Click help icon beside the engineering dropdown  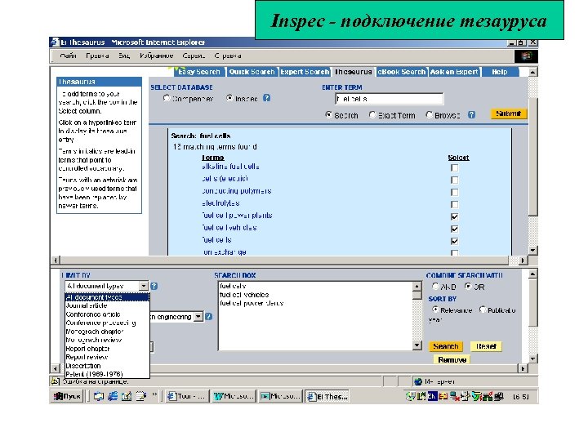209,317
